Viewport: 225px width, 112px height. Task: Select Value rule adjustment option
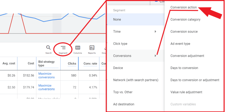pyautogui.click(x=186, y=92)
